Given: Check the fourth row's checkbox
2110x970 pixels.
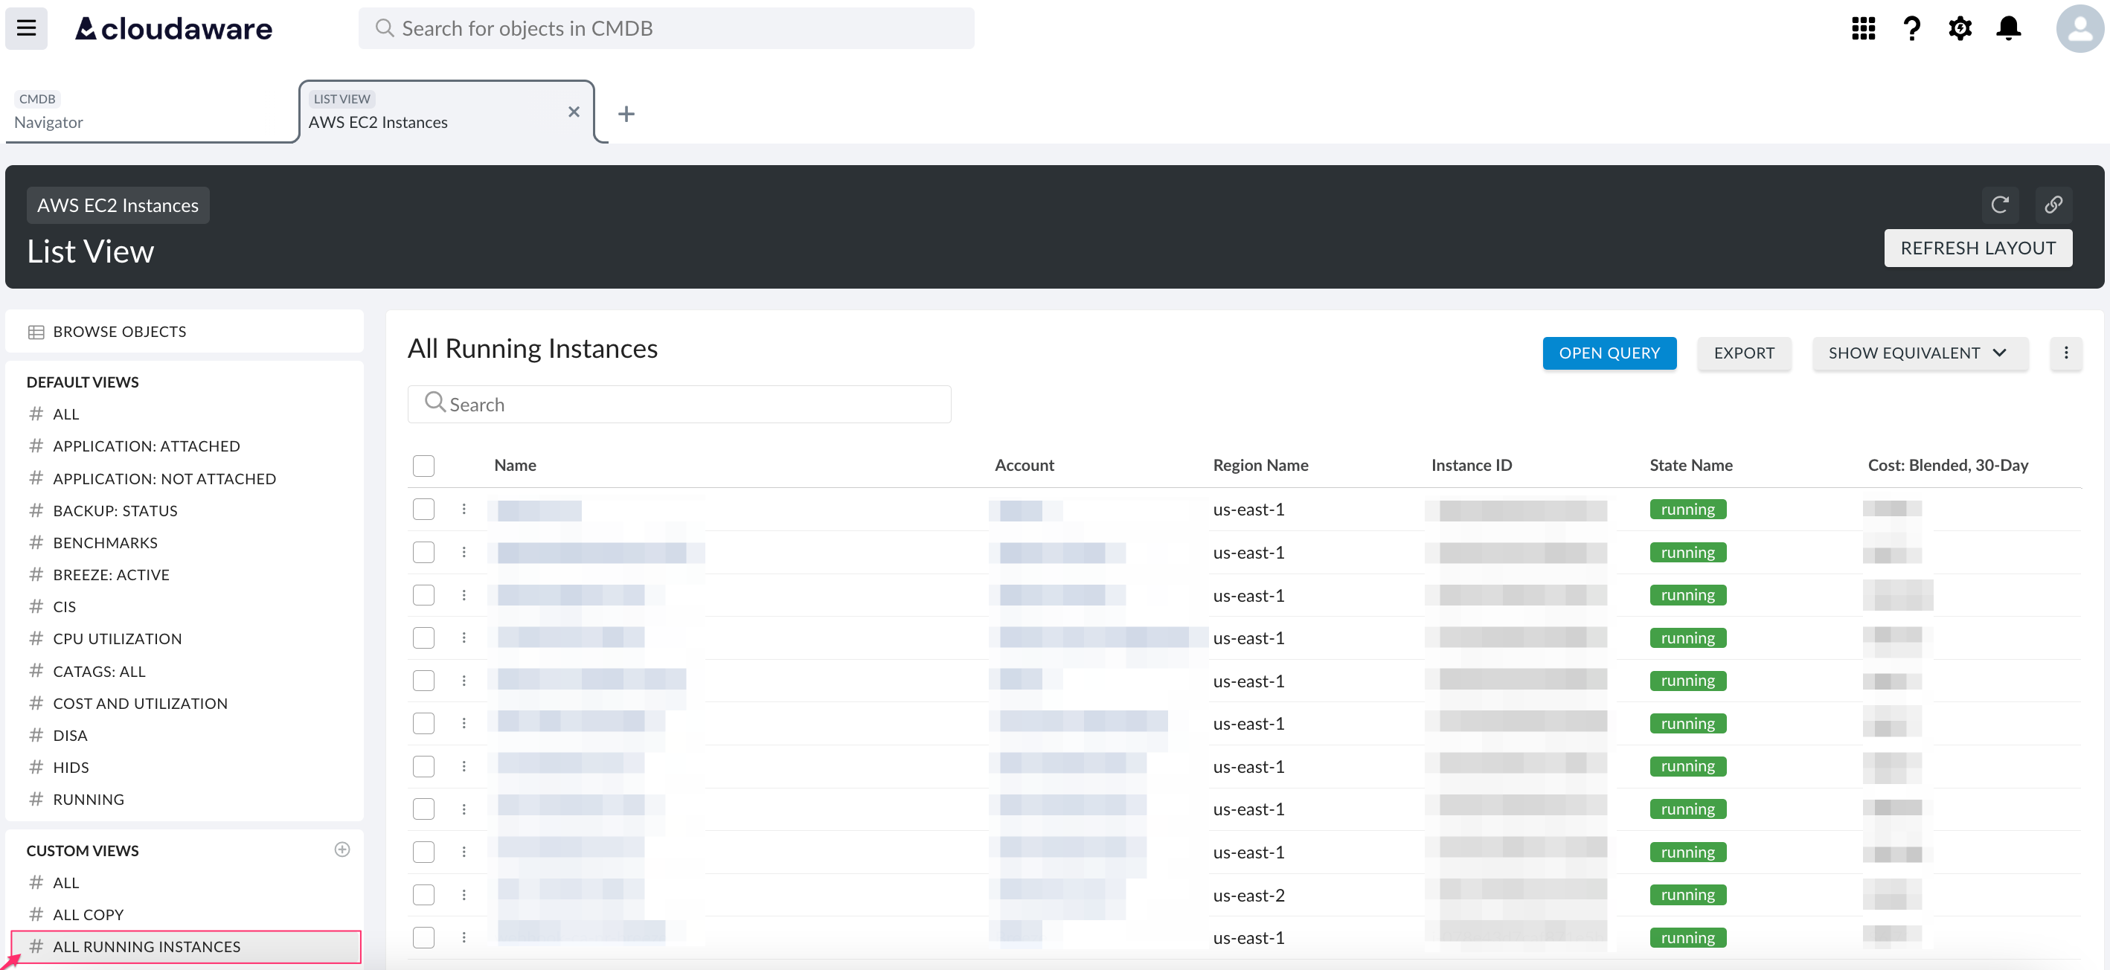Looking at the screenshot, I should pos(423,637).
